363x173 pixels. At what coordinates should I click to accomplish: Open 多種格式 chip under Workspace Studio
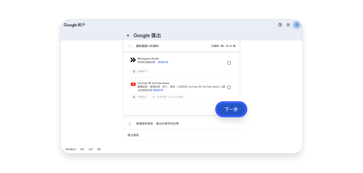point(140,71)
